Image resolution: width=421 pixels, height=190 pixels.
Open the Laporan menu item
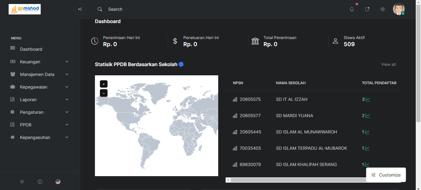tap(28, 100)
